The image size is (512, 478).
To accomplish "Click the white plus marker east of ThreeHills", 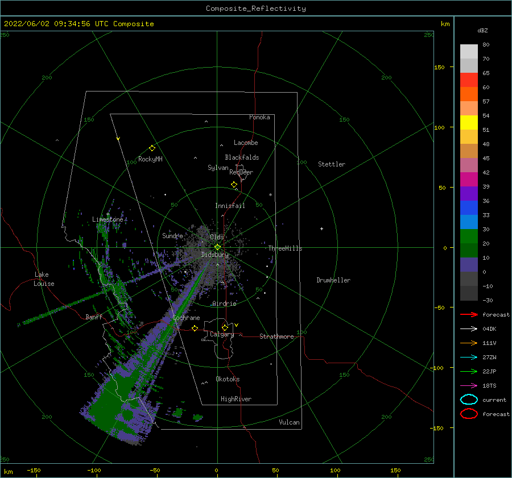I will (x=321, y=228).
